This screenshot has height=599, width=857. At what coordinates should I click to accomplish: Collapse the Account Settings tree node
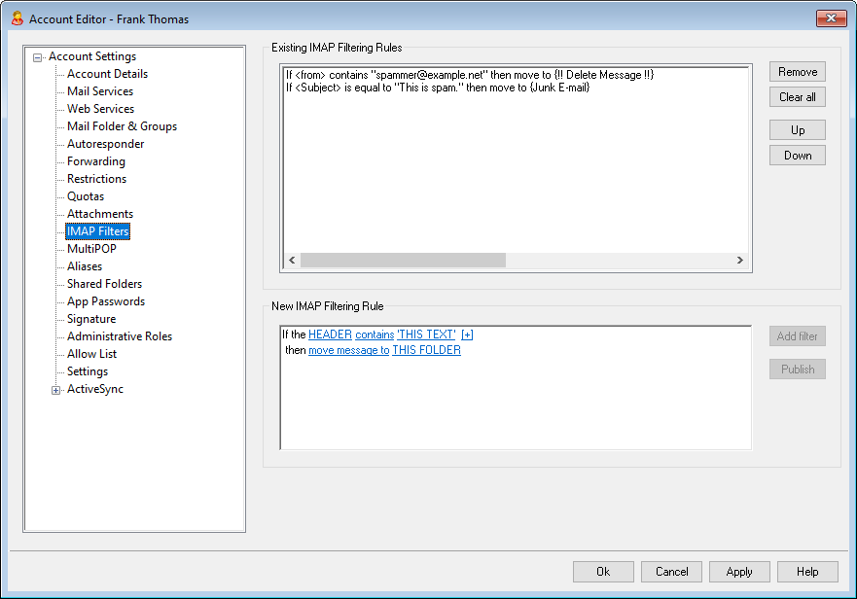pos(38,57)
